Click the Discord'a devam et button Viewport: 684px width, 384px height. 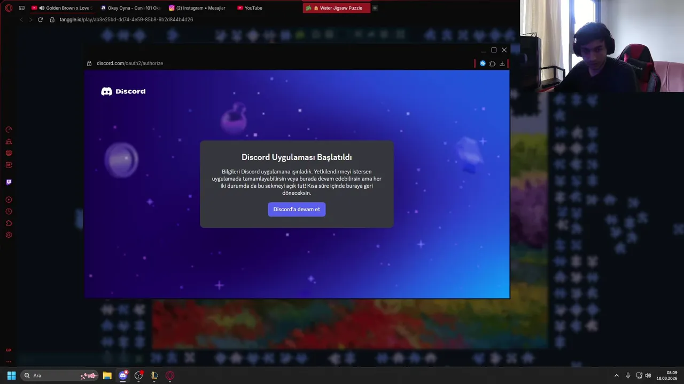click(x=297, y=209)
